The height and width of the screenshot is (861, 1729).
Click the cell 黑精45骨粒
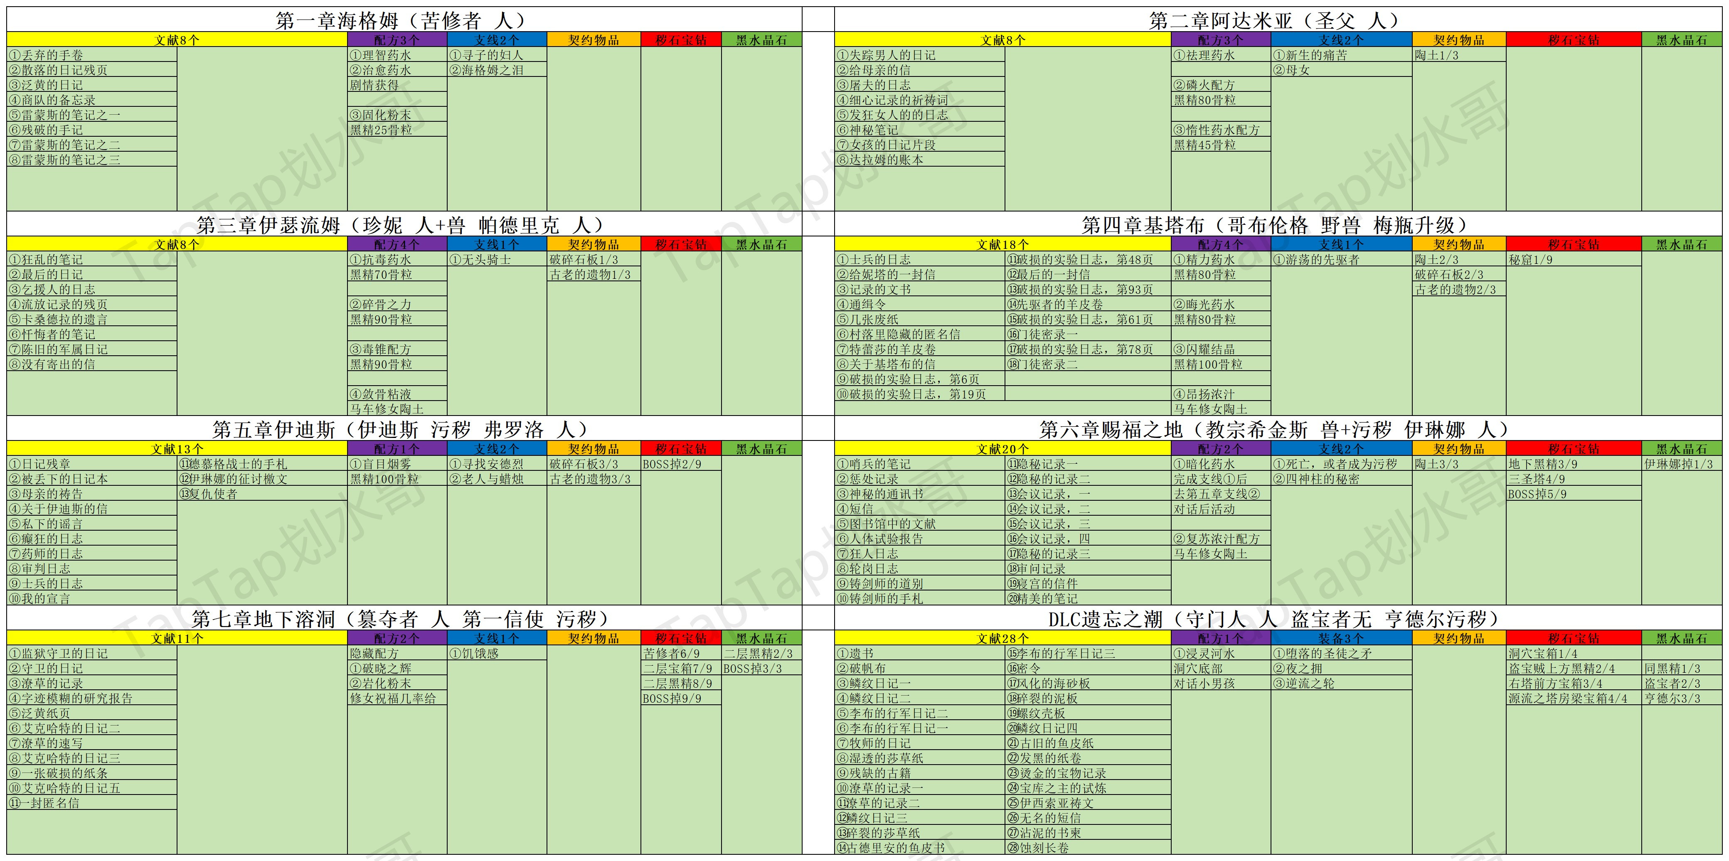coord(1221,145)
